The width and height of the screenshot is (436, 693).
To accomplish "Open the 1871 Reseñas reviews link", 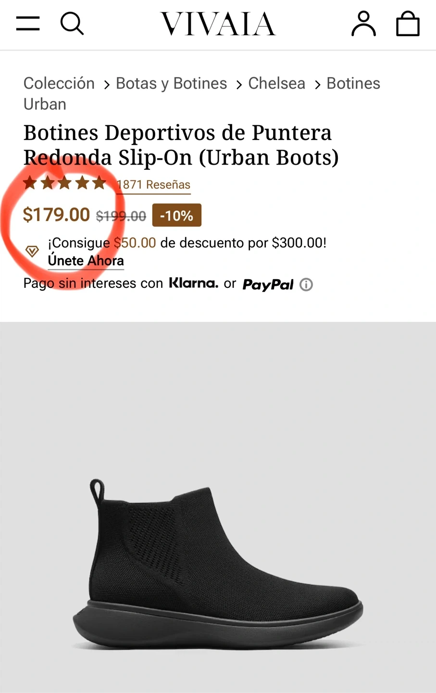I will pyautogui.click(x=154, y=185).
